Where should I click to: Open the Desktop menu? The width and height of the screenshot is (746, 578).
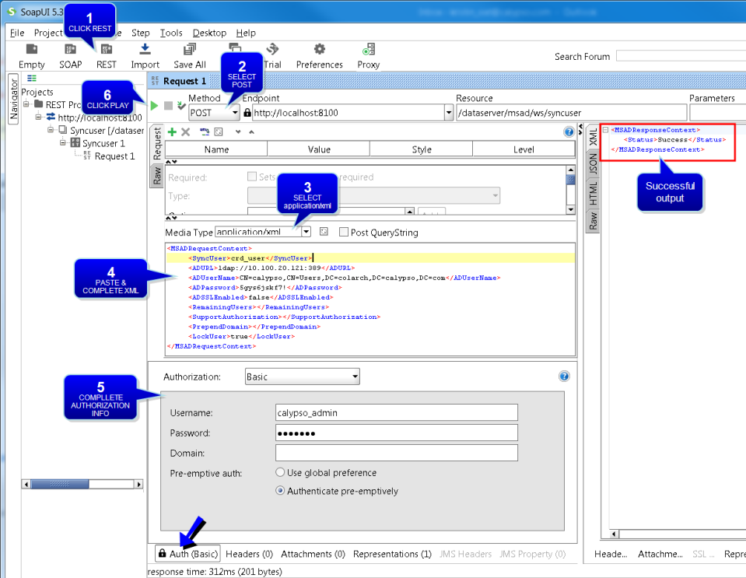coord(209,33)
